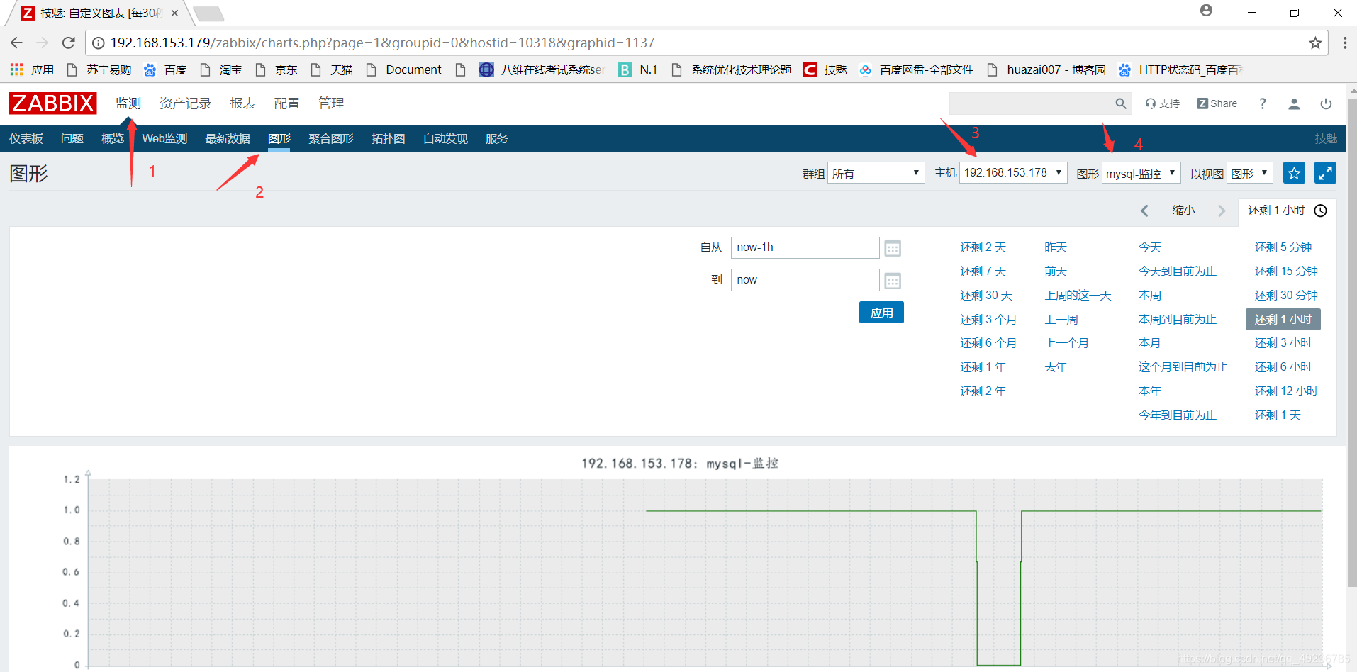Select 还剩 12 小时 time range
The width and height of the screenshot is (1357, 672).
(1286, 391)
